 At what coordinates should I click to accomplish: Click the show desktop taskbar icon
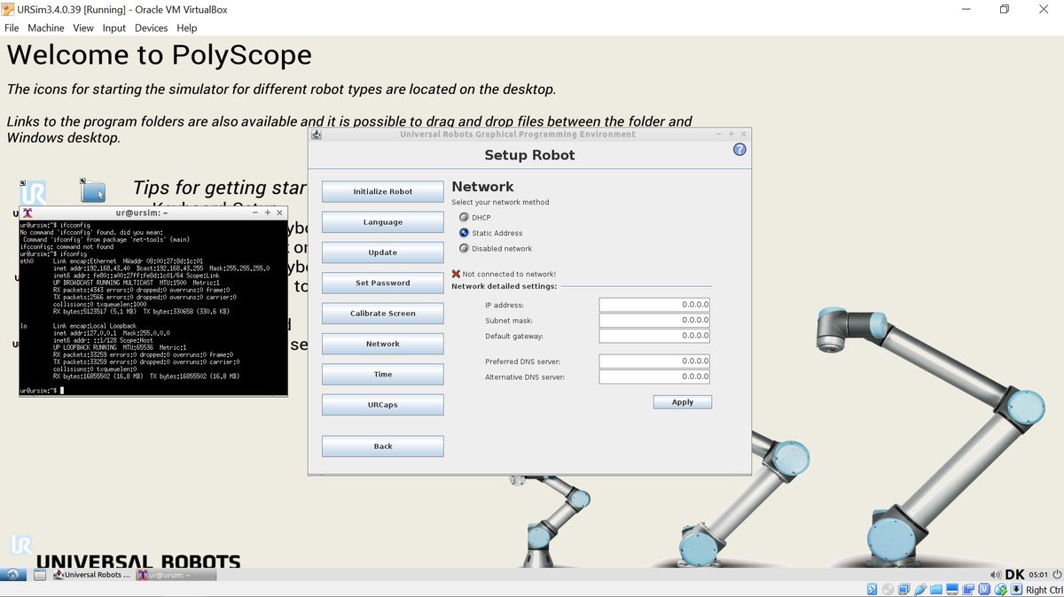pos(37,574)
